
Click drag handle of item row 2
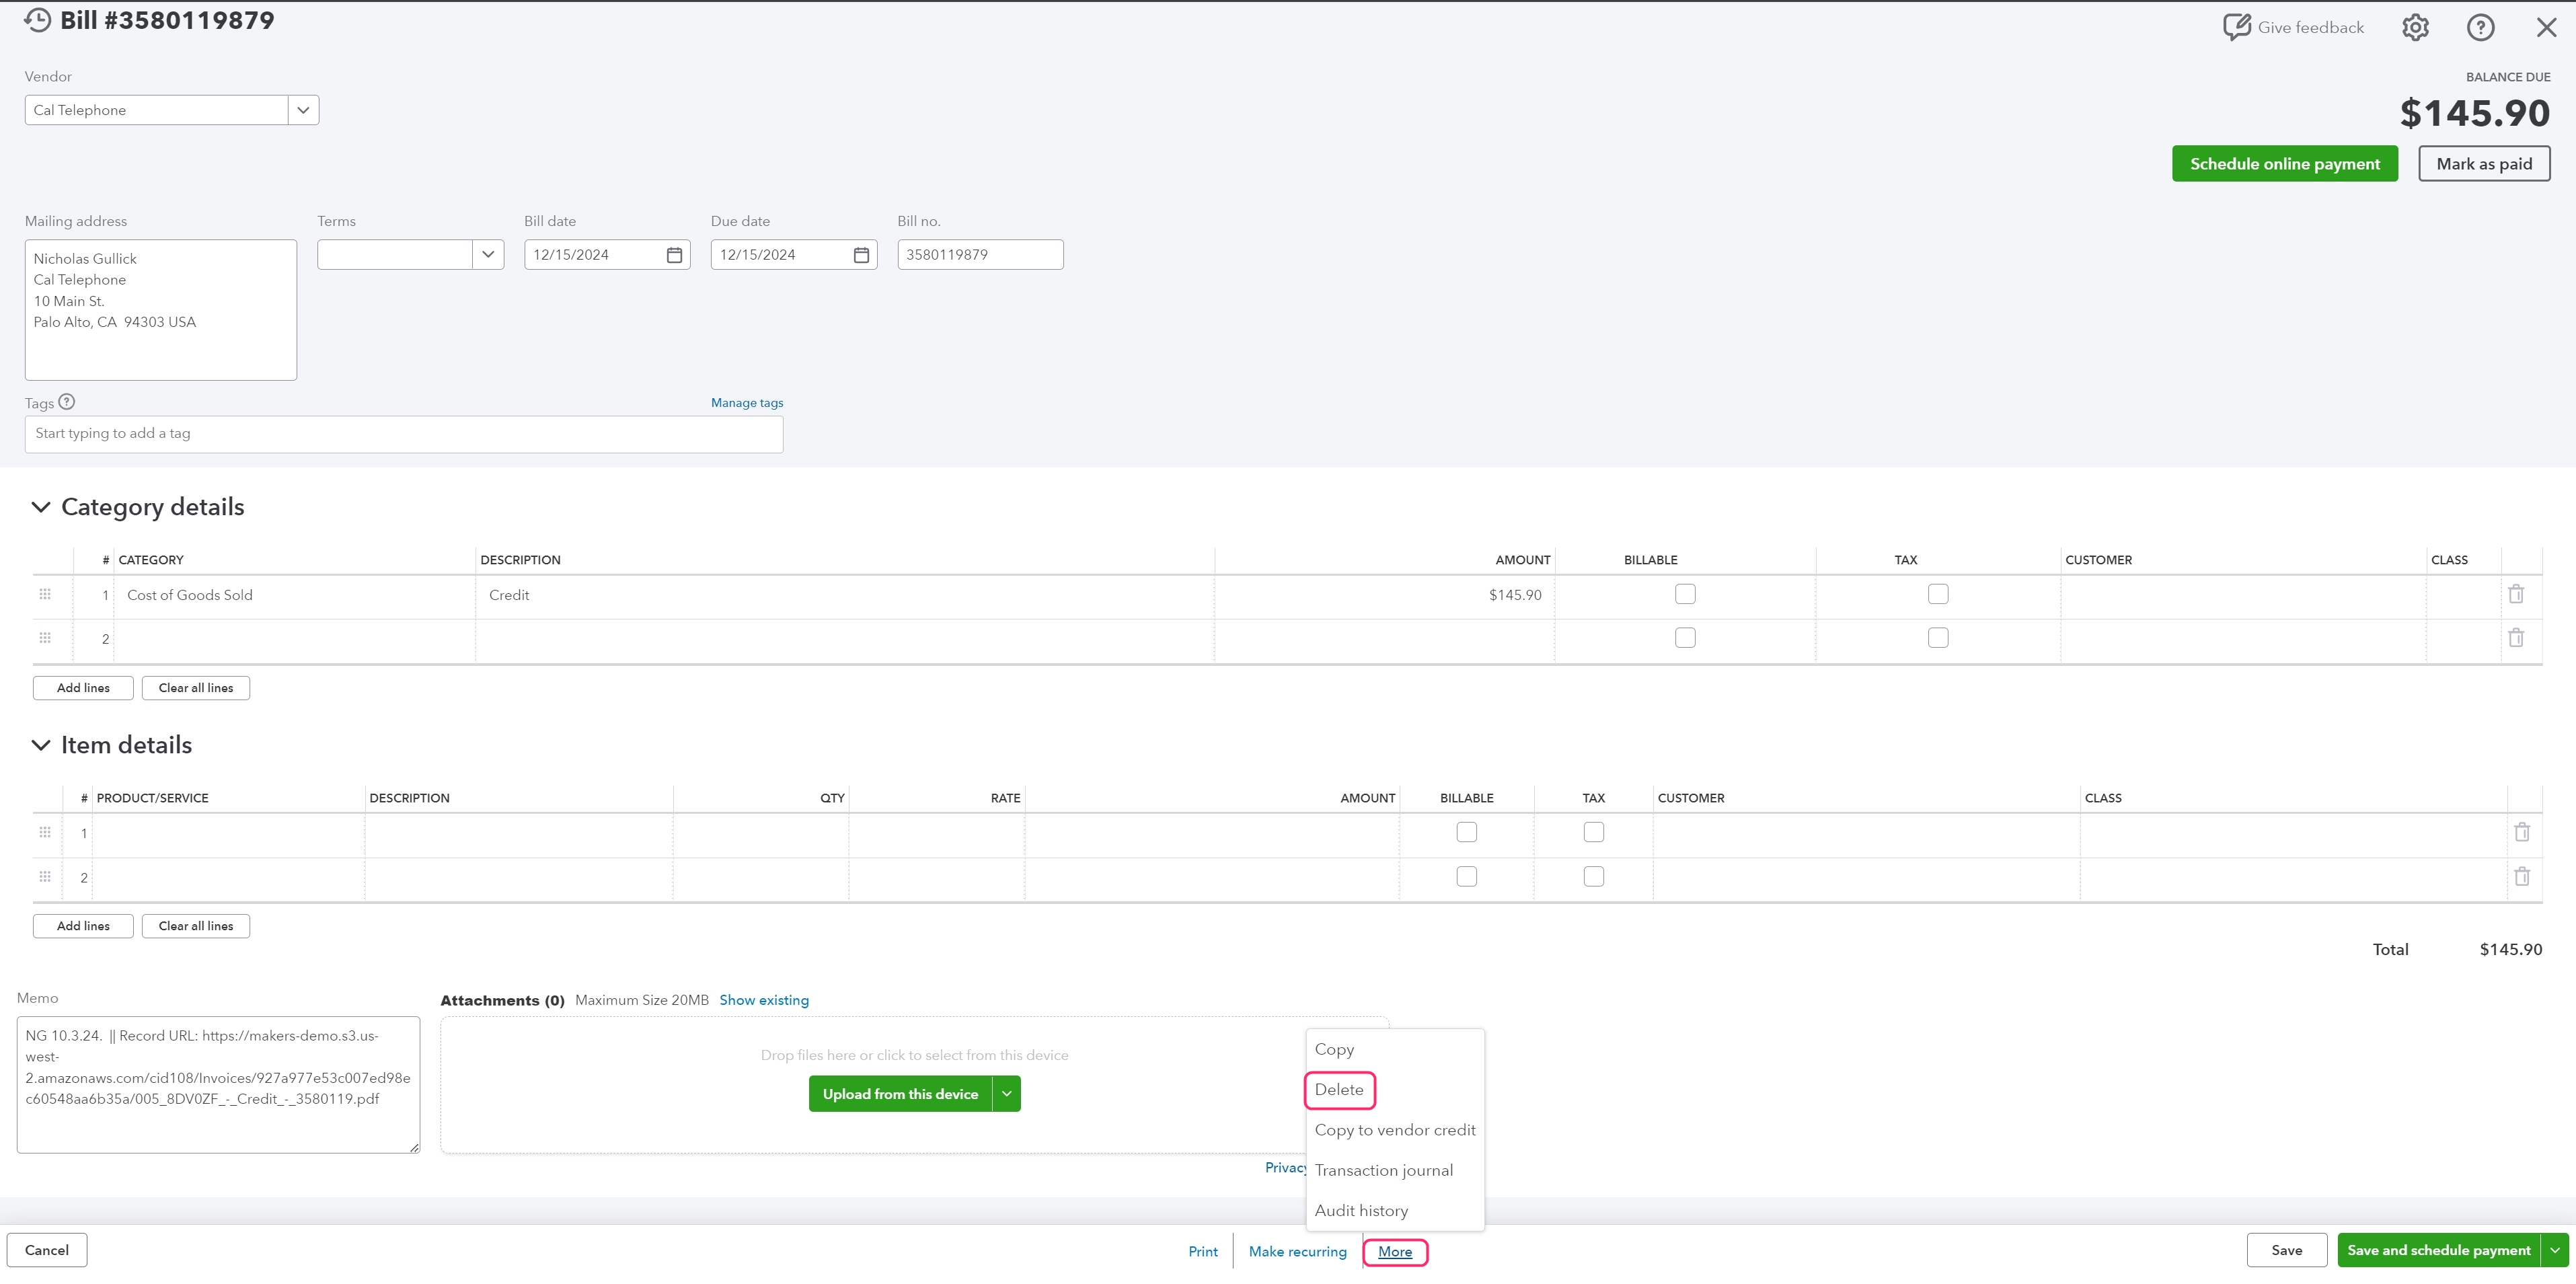[x=45, y=876]
